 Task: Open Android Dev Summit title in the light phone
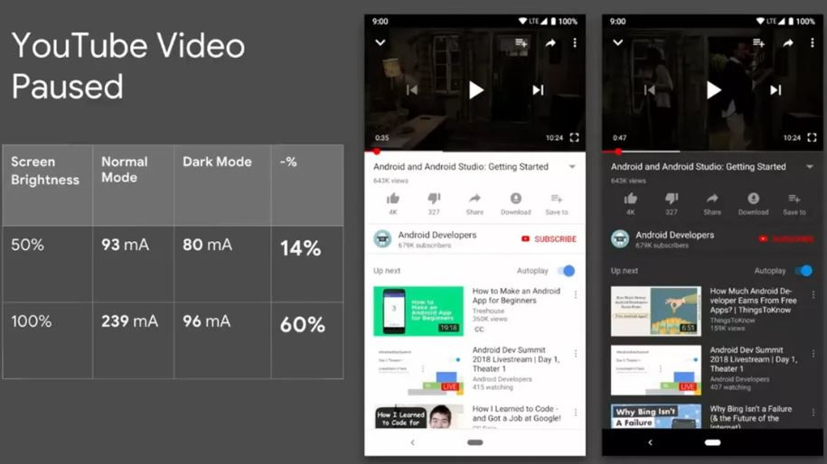[516, 359]
